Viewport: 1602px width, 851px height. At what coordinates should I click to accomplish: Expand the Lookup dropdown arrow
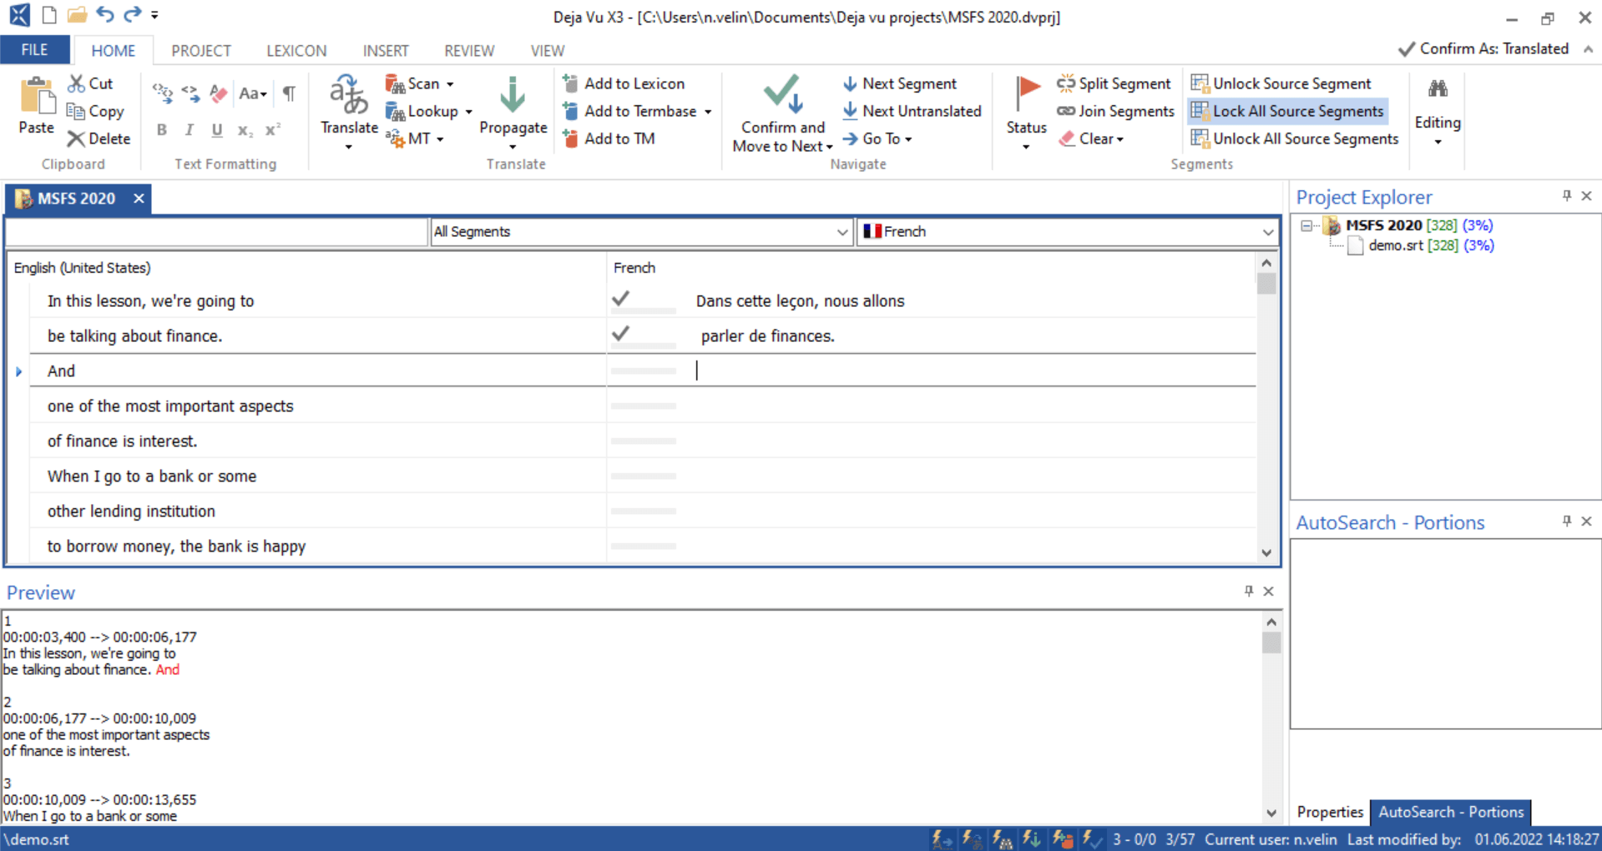coord(468,112)
